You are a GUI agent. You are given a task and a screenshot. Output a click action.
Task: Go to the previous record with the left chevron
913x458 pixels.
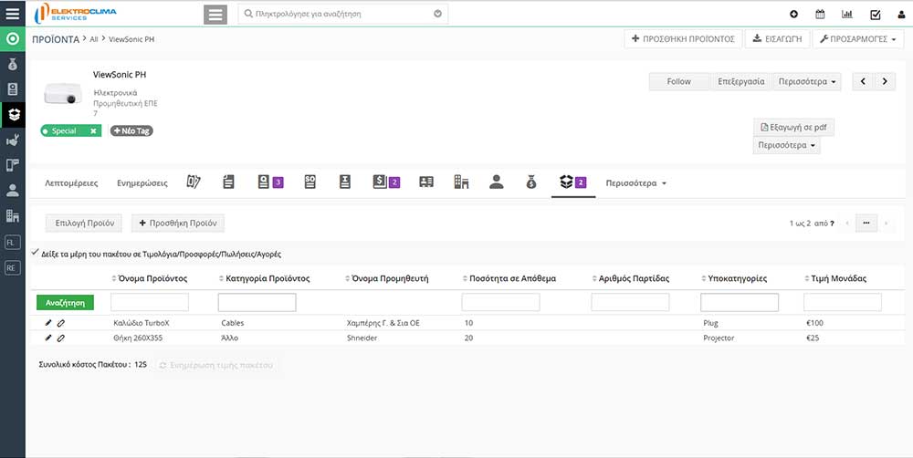pos(863,81)
